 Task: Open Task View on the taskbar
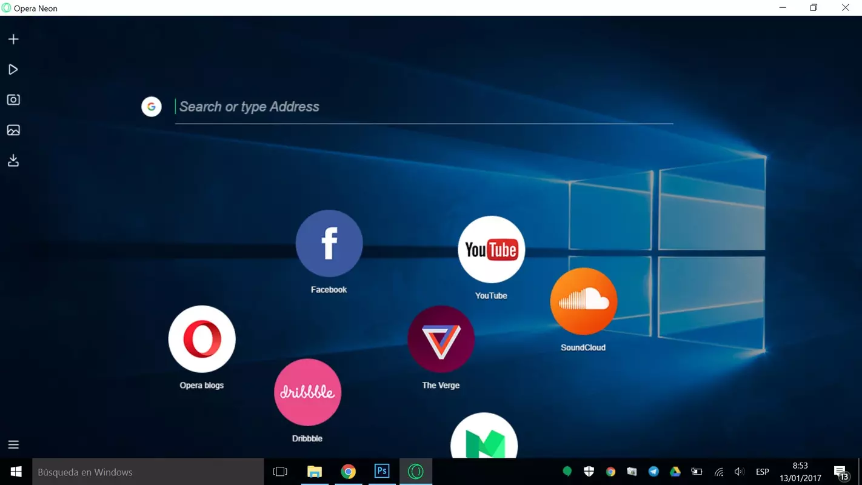coord(280,472)
